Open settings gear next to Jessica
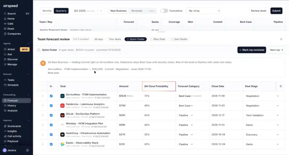Viewport: 289px width, 155px height. pyautogui.click(x=27, y=150)
